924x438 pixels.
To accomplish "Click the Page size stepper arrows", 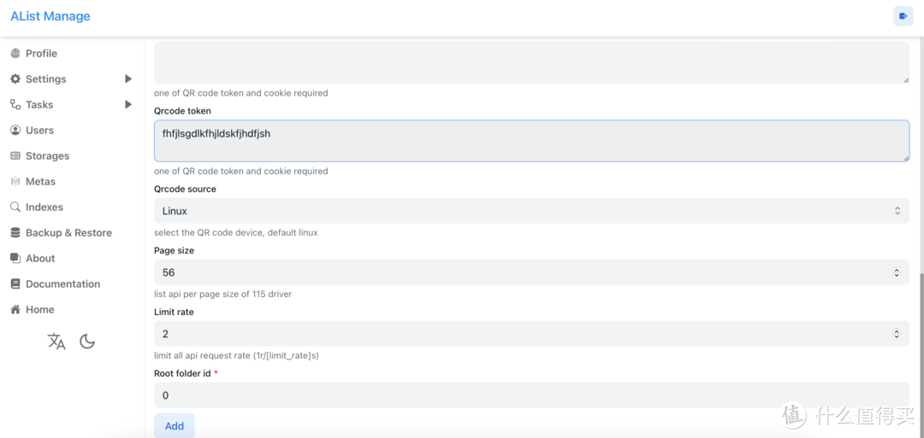I will 897,272.
